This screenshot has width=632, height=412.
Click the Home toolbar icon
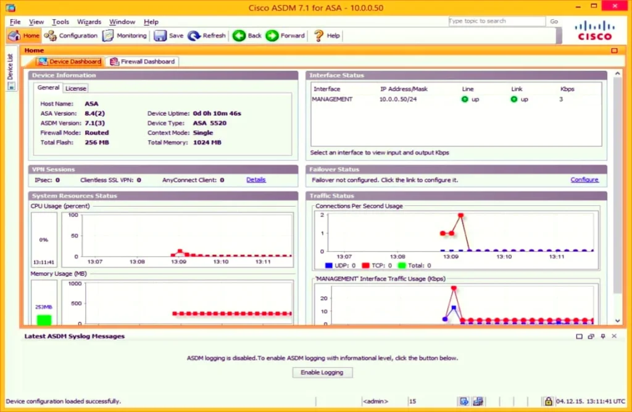click(x=24, y=35)
